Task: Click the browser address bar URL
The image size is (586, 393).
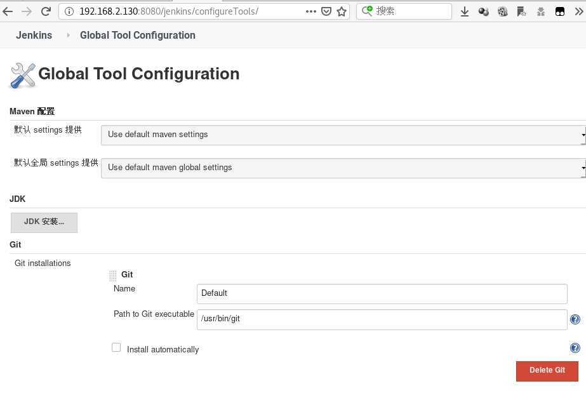Action: point(169,11)
